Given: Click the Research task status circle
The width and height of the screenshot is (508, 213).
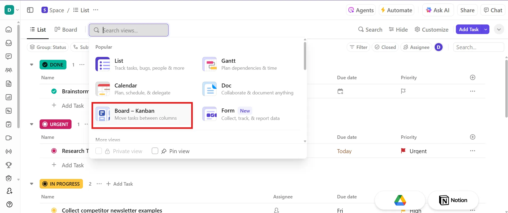Looking at the screenshot, I should click(54, 151).
